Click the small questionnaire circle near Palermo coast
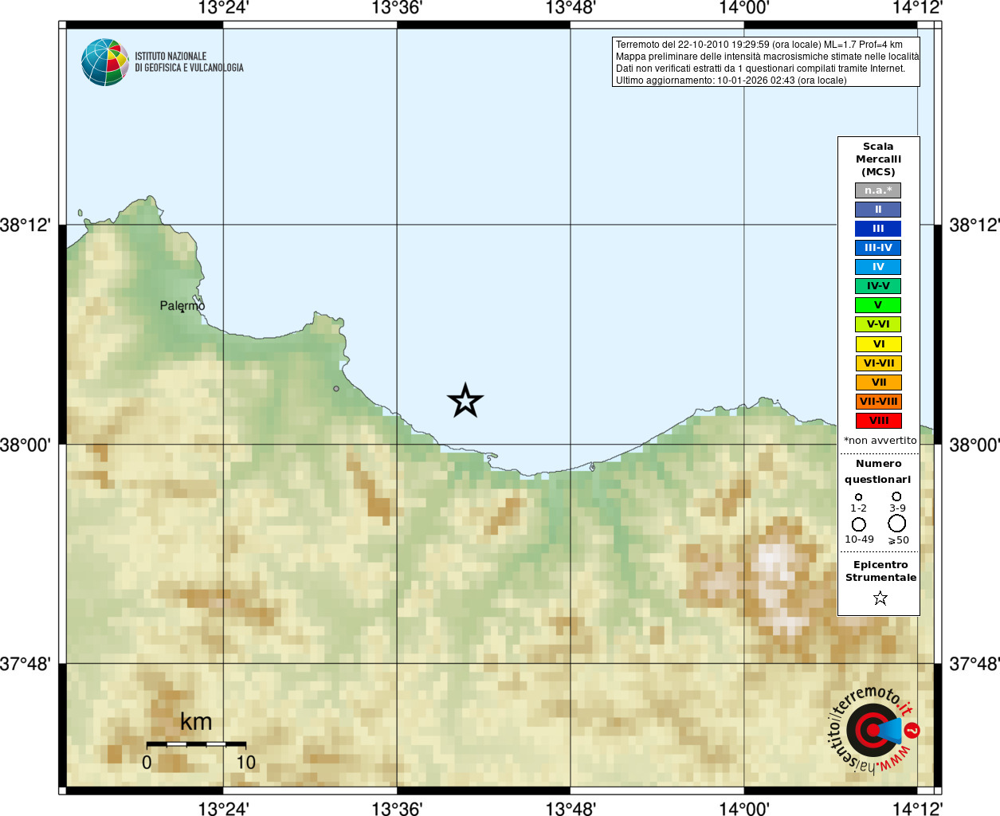Viewport: 1000px width, 816px height. 336,389
